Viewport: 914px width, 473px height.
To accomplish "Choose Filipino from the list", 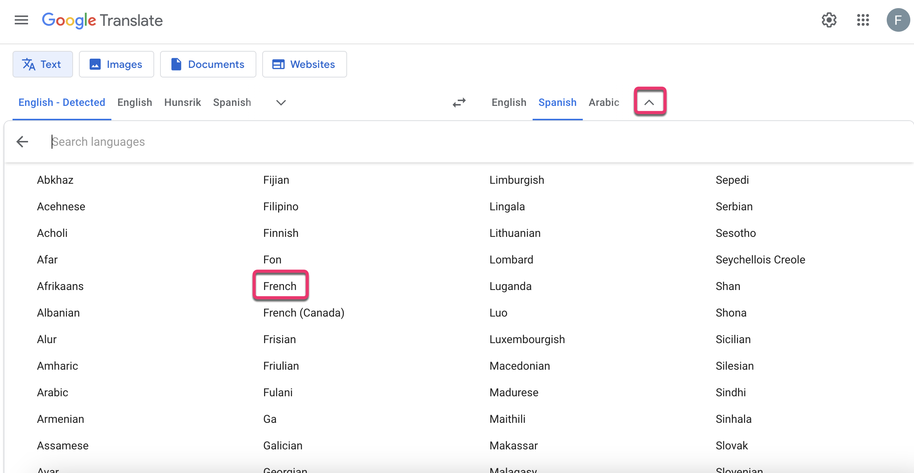I will [x=281, y=207].
